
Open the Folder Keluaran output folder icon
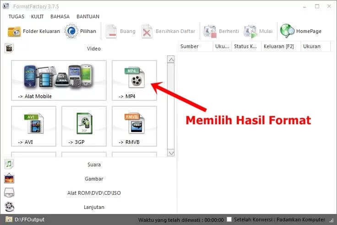click(x=14, y=32)
